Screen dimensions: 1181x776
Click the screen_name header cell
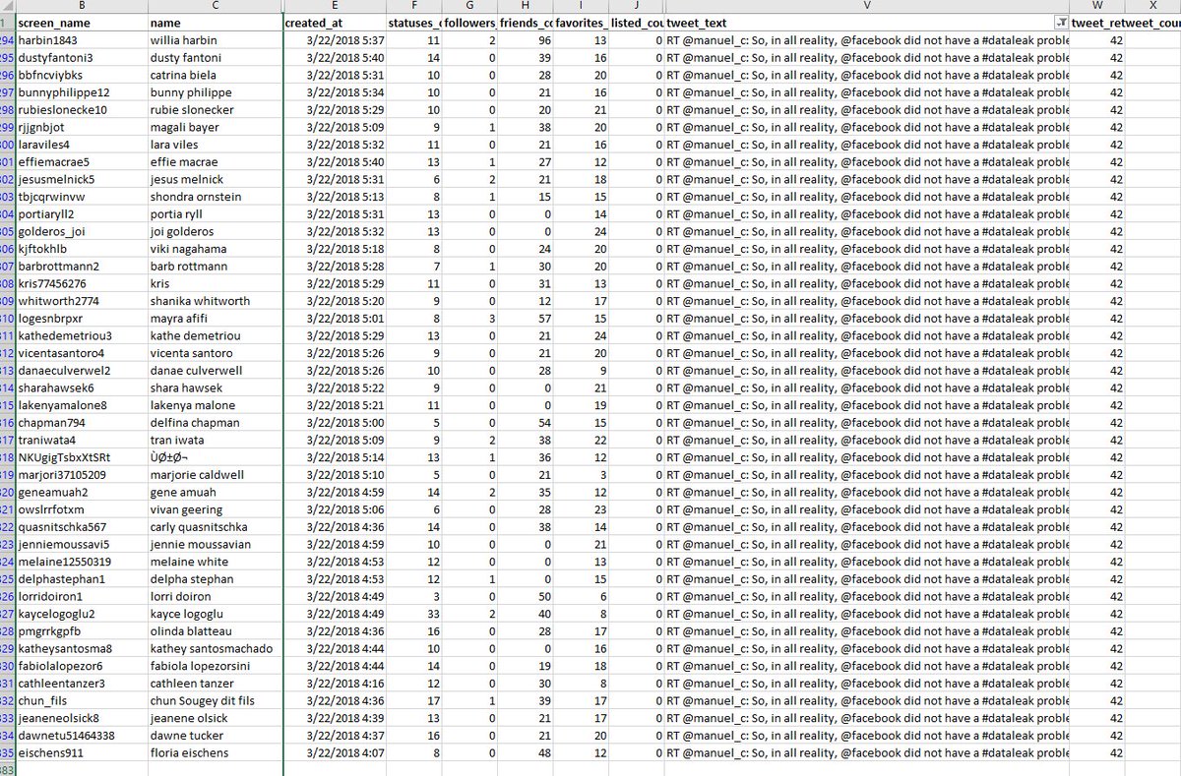click(83, 22)
